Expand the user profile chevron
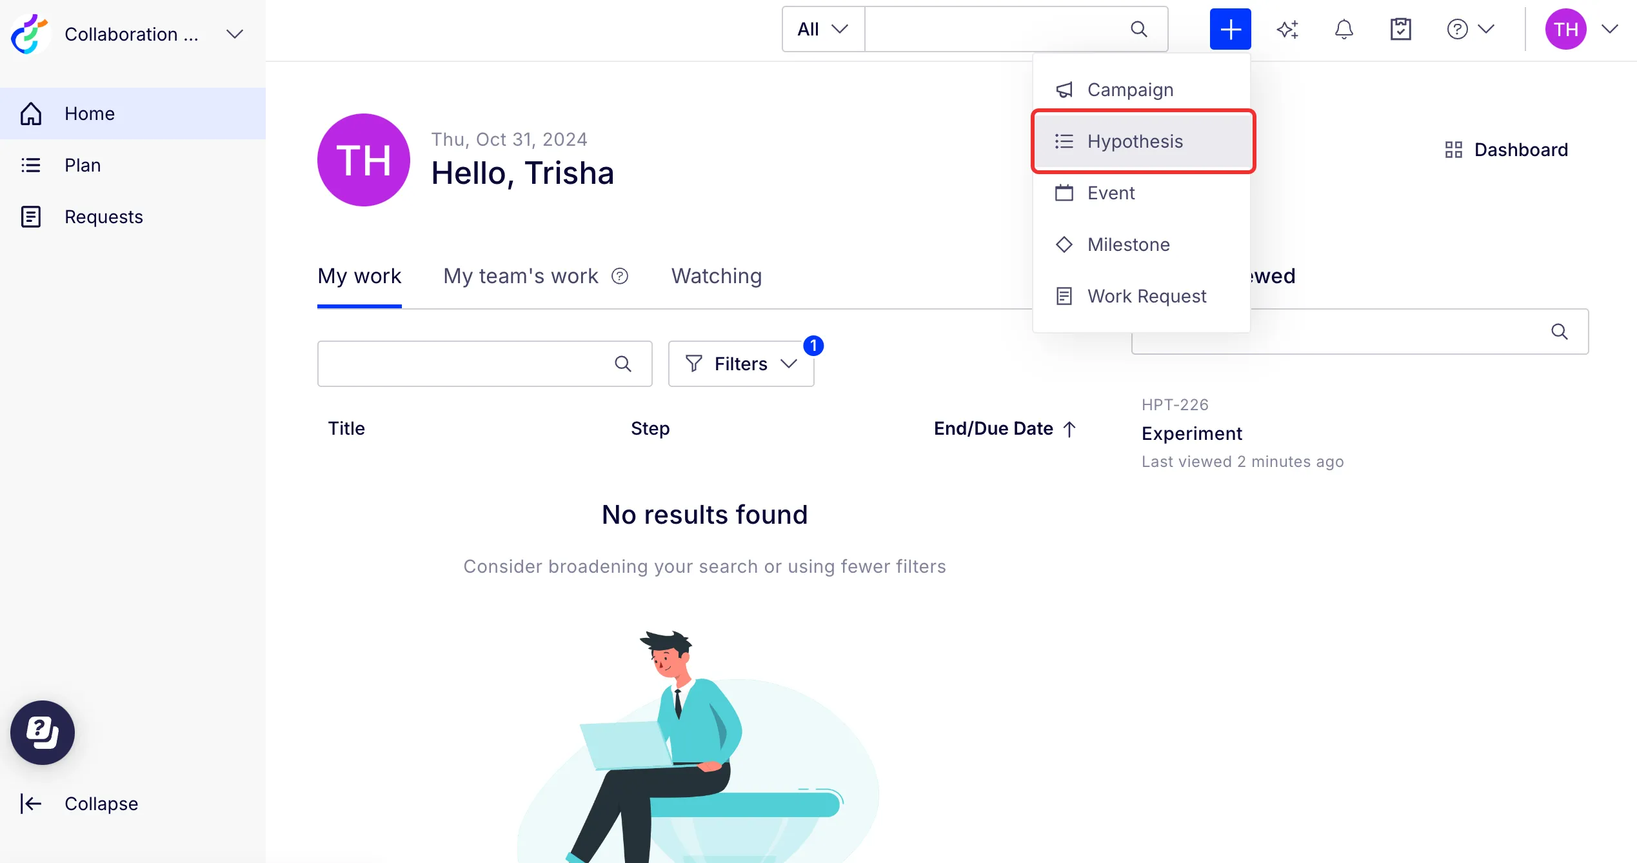 click(x=1611, y=29)
